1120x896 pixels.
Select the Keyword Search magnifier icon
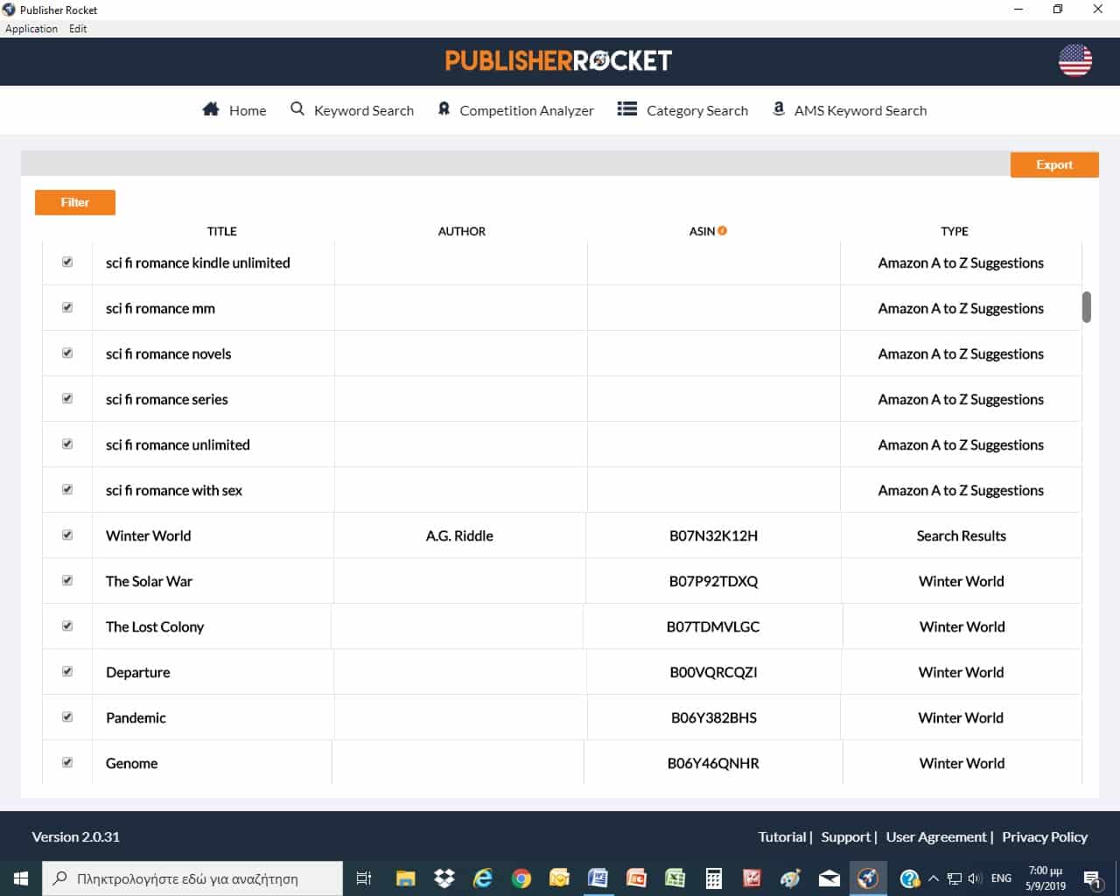pos(297,108)
